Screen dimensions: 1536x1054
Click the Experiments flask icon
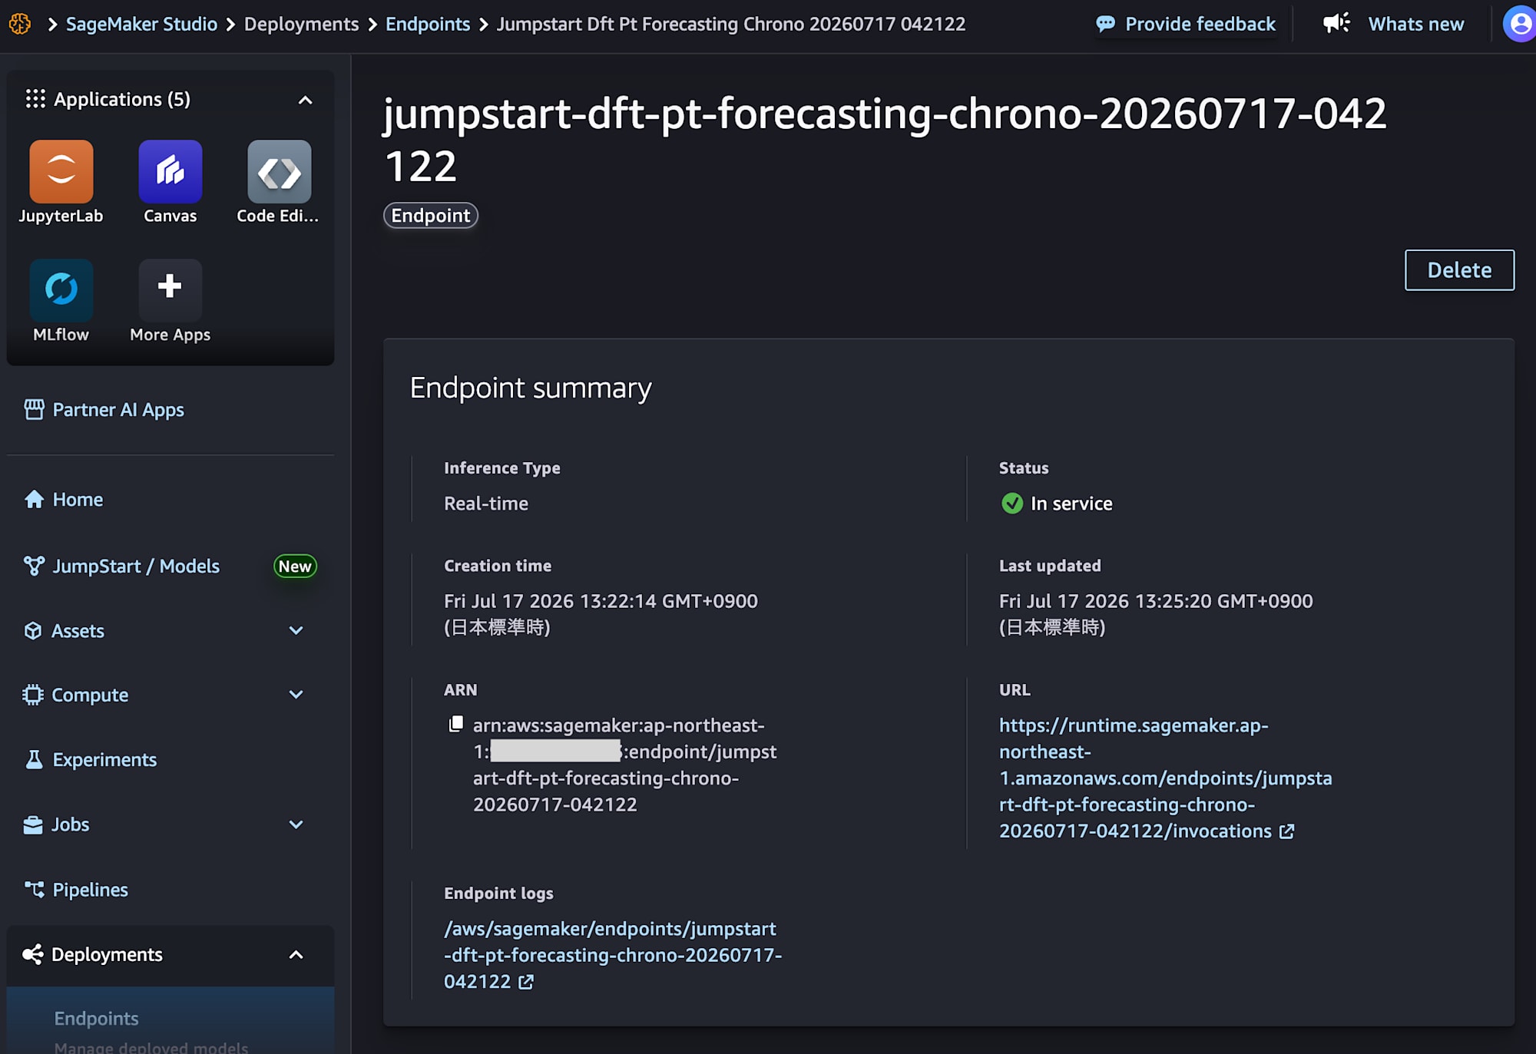coord(34,759)
